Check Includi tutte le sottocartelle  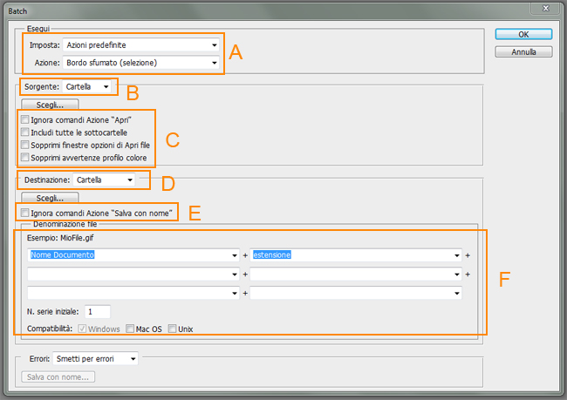coord(25,132)
